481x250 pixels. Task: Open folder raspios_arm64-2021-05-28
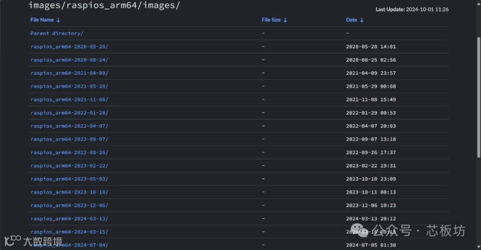(69, 86)
